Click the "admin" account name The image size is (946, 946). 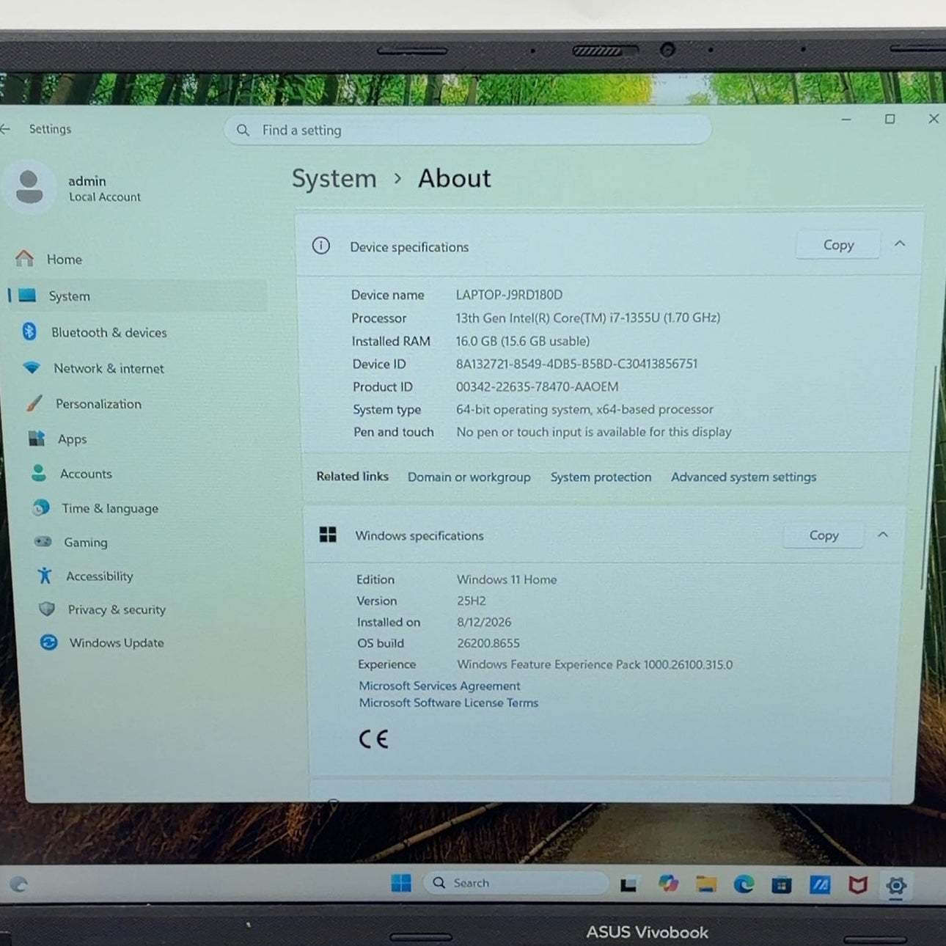87,181
